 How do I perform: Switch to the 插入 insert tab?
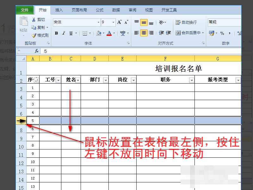(59, 10)
